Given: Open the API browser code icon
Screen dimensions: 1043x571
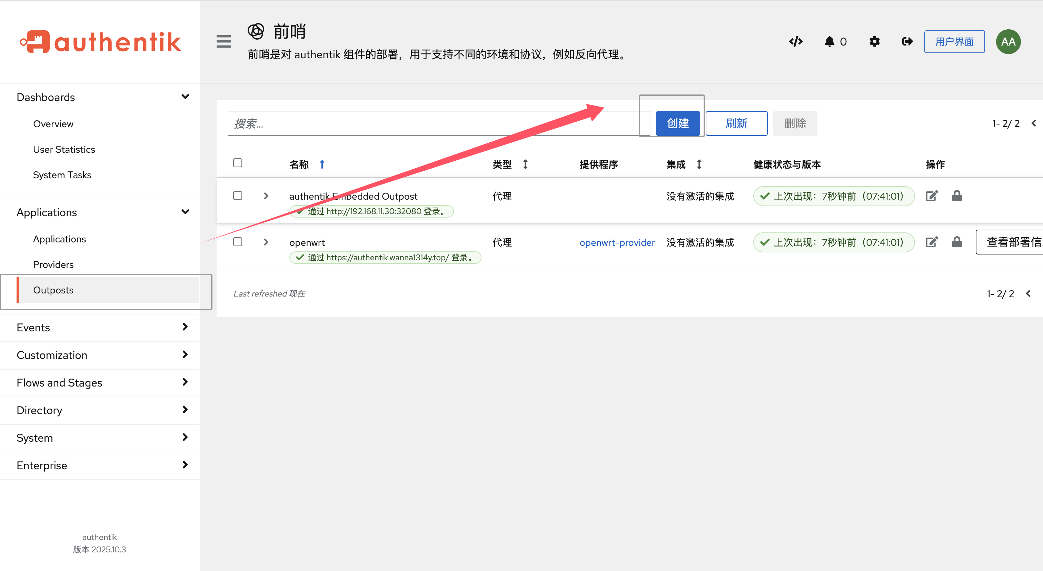Looking at the screenshot, I should (796, 41).
